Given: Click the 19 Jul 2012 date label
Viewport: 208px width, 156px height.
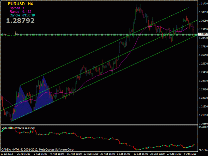Looking at the screenshot, I should click(x=7, y=154).
